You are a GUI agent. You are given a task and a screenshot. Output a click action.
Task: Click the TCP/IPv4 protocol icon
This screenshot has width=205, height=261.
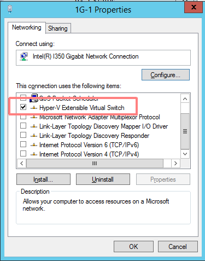(x=34, y=154)
